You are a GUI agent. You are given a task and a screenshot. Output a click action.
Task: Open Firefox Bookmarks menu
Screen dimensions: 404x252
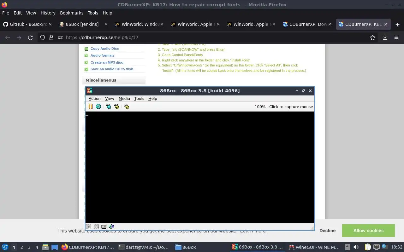pos(72,13)
